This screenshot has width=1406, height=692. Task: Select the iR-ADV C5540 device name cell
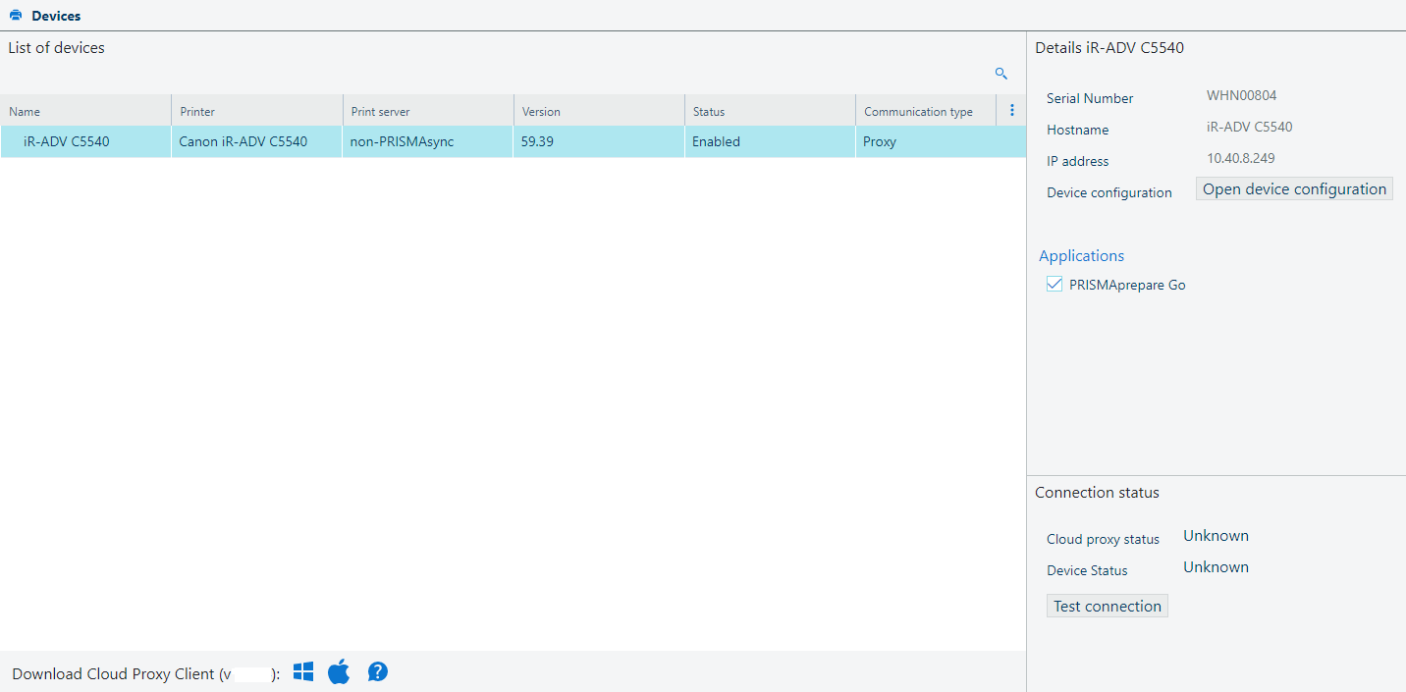pos(85,141)
